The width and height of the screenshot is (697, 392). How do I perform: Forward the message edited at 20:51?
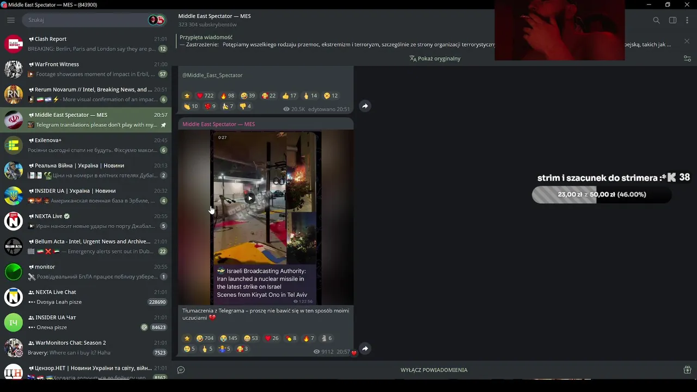click(x=365, y=106)
